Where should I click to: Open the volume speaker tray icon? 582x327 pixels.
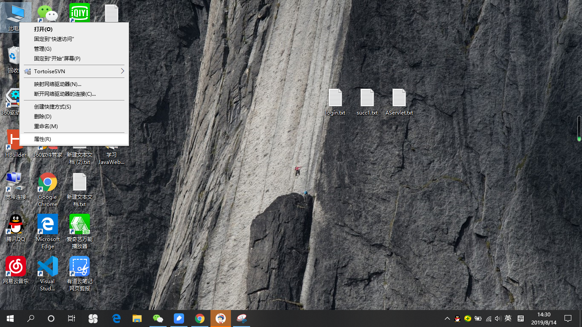[498, 318]
